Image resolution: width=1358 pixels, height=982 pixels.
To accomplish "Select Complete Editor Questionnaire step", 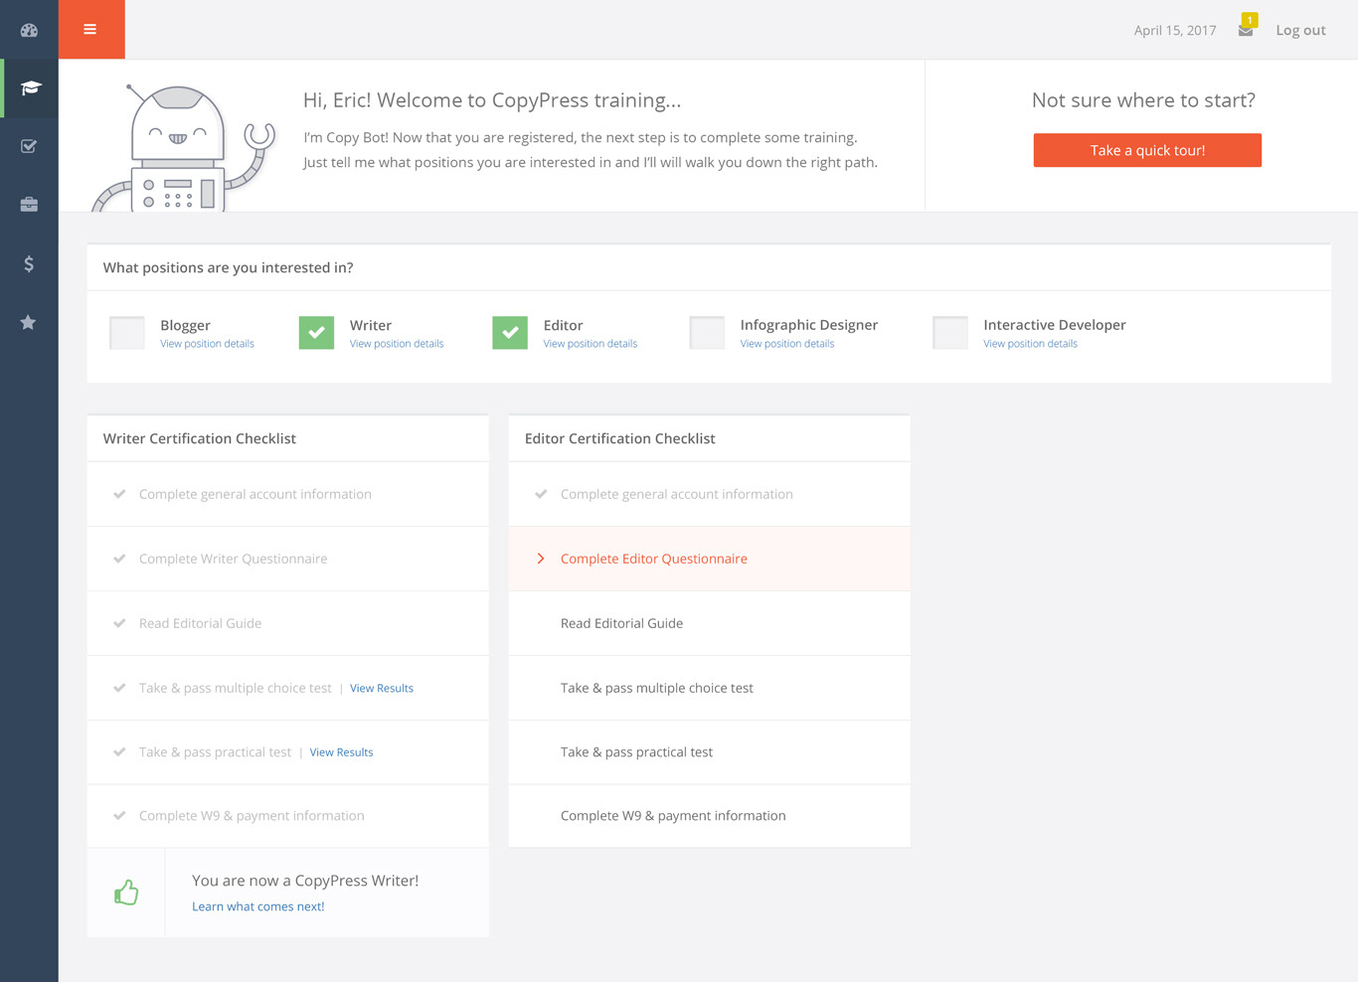I will pos(709,559).
